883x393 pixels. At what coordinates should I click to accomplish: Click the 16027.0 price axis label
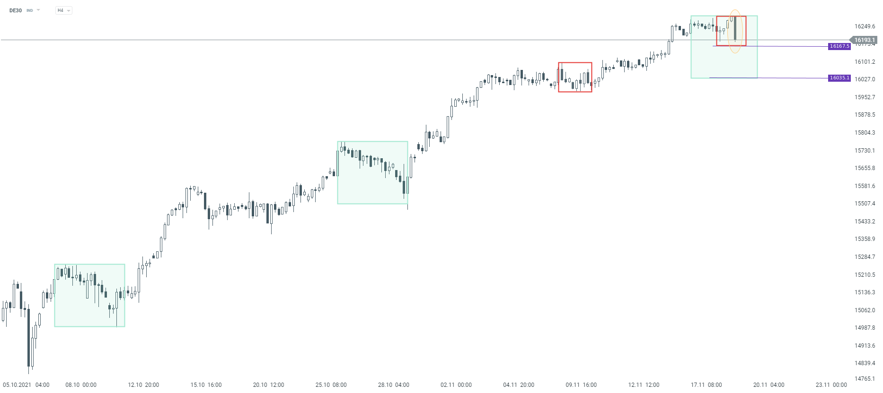[x=865, y=79]
